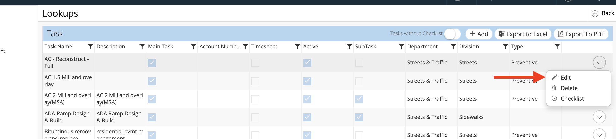Expand actions menu for AC - Reconstruct - Full
The image size is (616, 139).
click(599, 62)
